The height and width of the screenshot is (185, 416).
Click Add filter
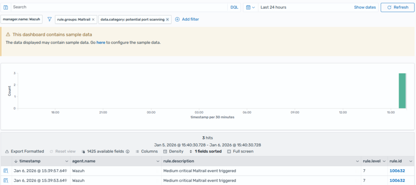pyautogui.click(x=187, y=19)
